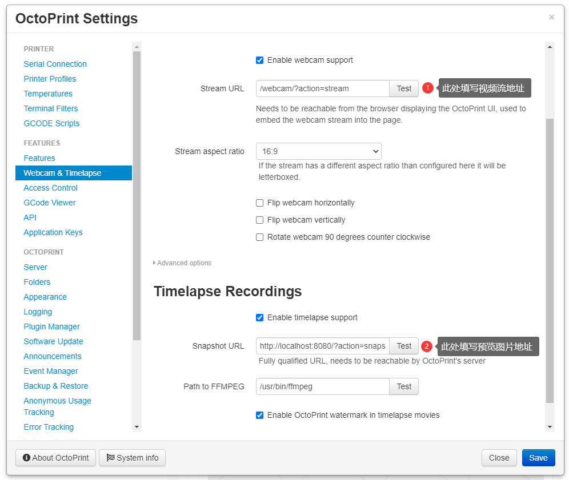The width and height of the screenshot is (569, 480).
Task: Save the settings
Action: (538, 458)
